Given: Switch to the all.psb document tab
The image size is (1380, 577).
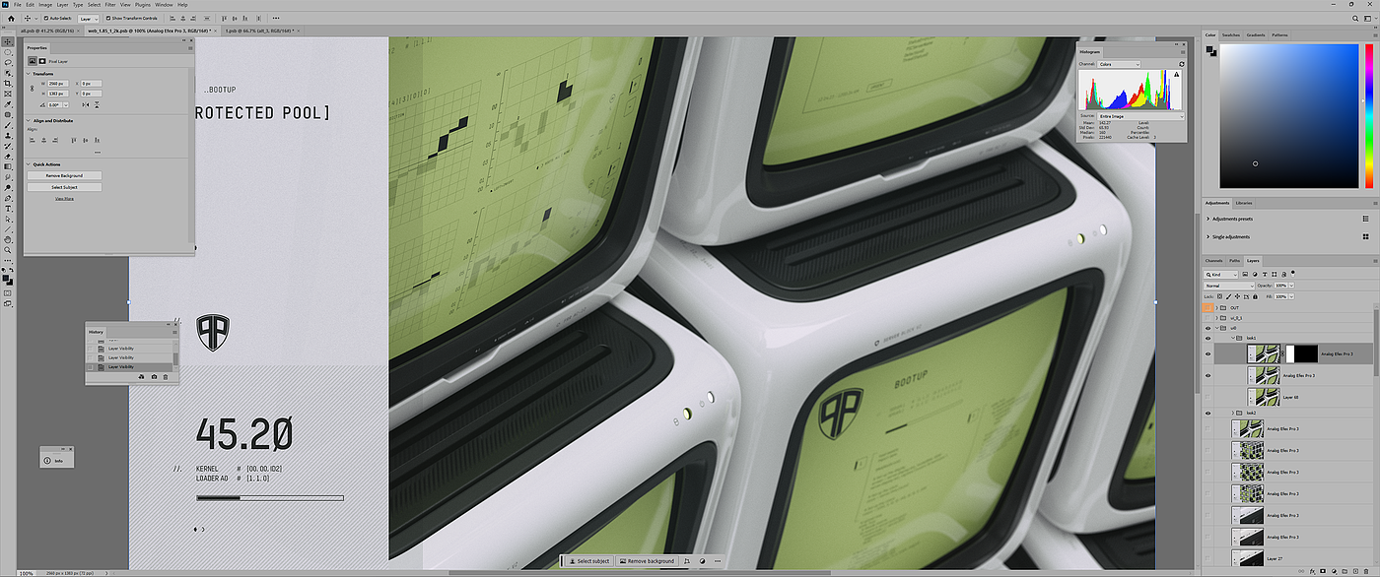Looking at the screenshot, I should click(x=46, y=31).
